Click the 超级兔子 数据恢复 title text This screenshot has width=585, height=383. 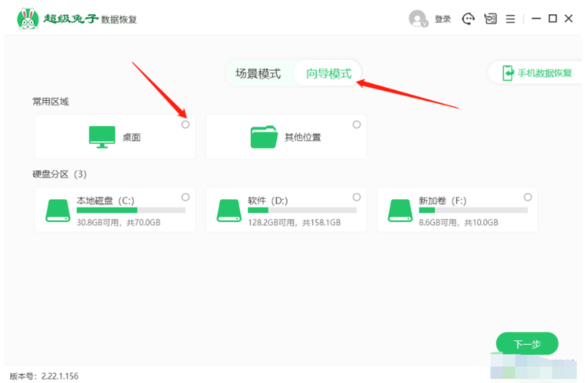coord(91,19)
